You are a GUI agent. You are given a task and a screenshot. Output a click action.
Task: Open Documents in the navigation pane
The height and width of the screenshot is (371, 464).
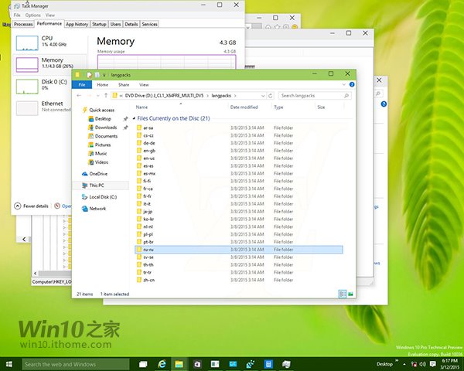[106, 136]
